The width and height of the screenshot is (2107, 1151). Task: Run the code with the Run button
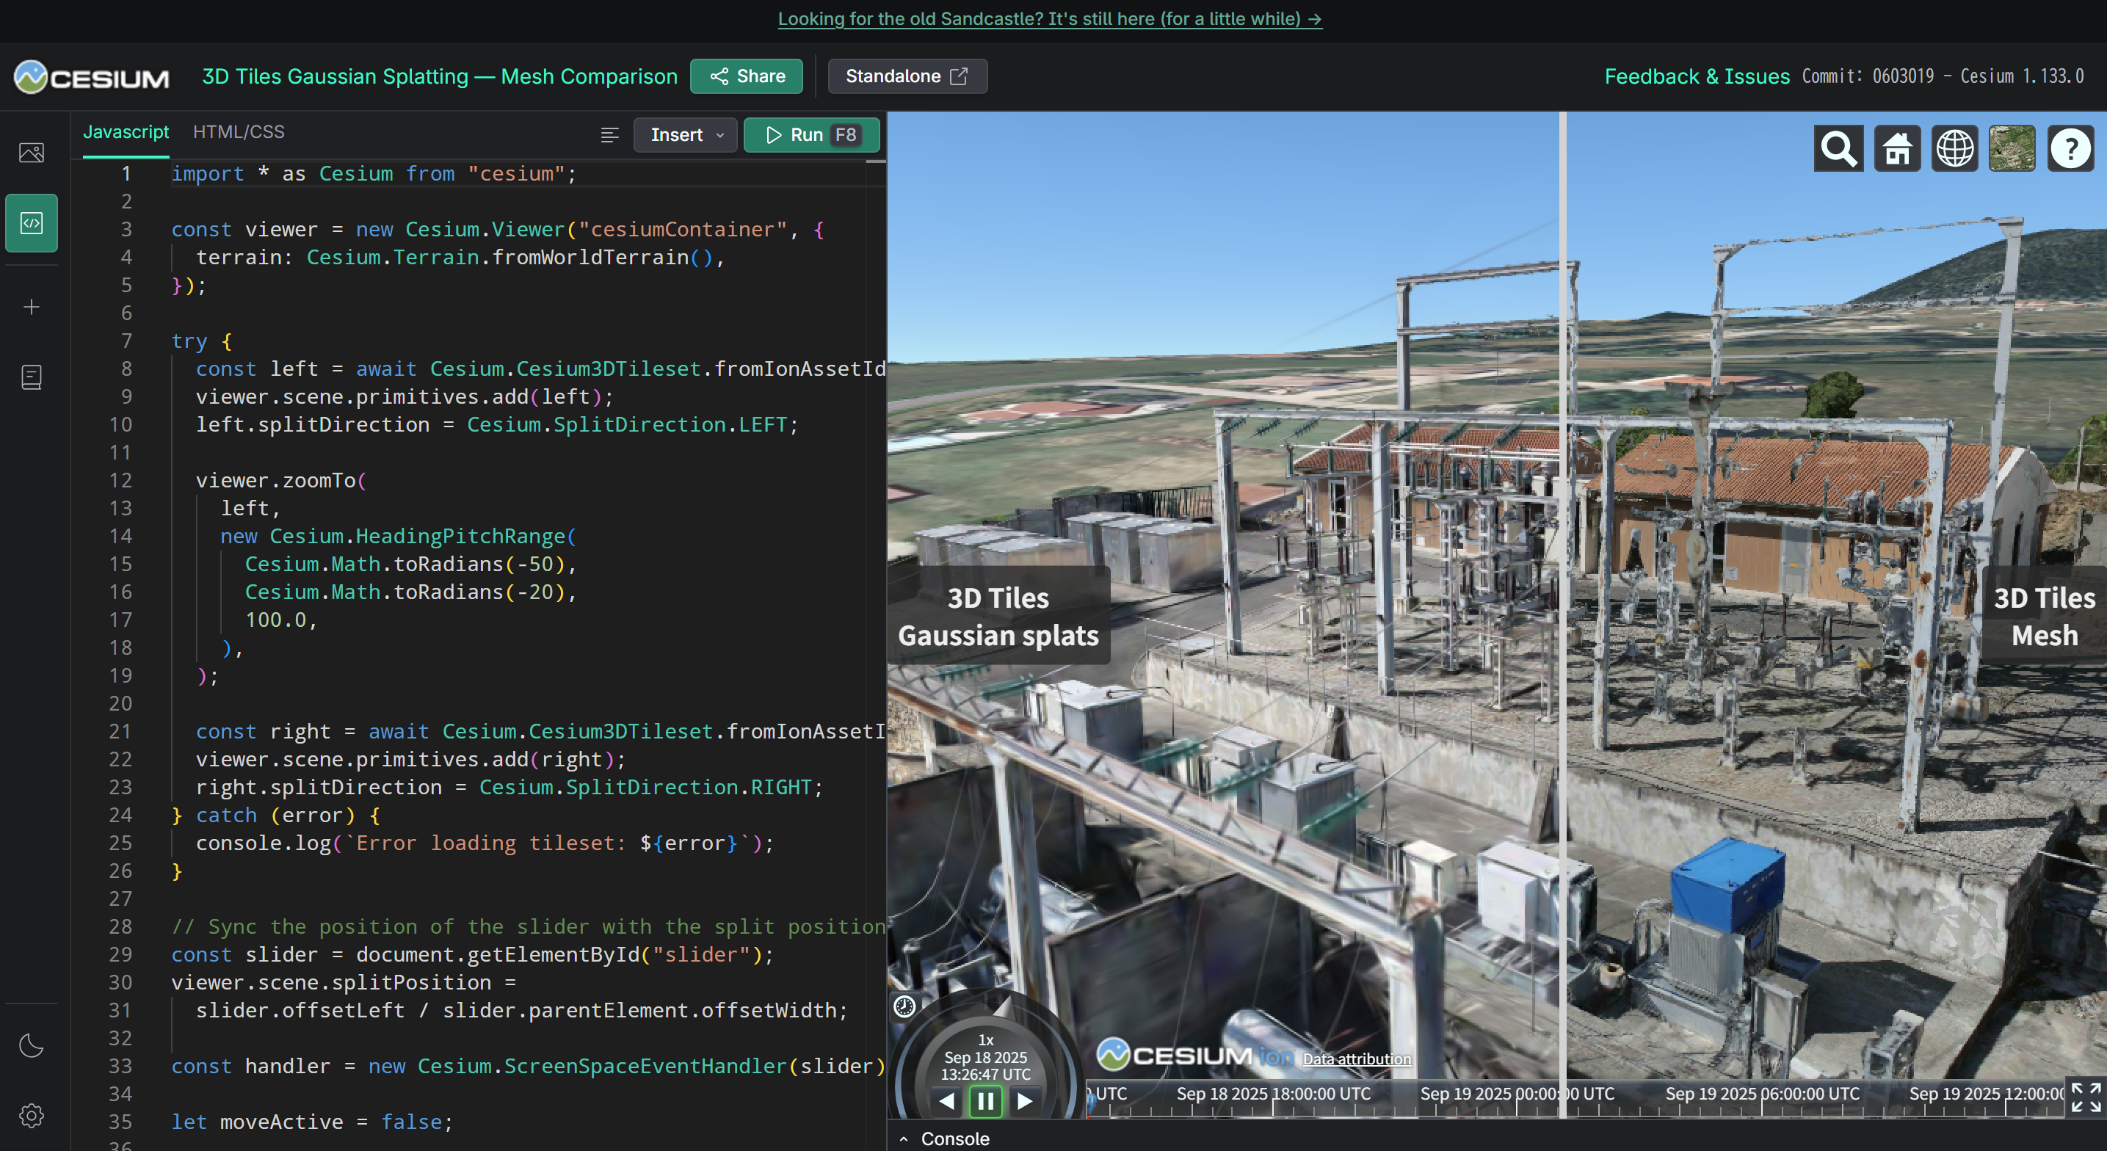[x=811, y=135]
